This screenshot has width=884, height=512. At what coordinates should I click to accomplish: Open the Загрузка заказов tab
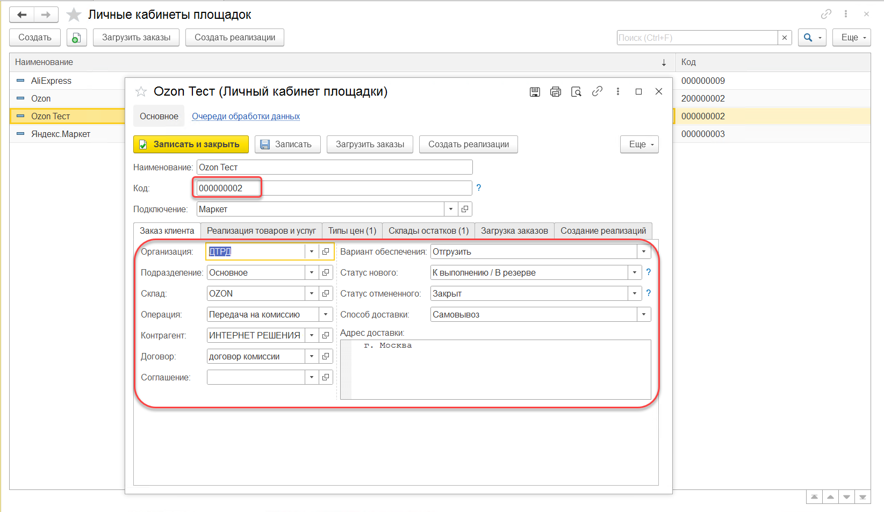(514, 230)
